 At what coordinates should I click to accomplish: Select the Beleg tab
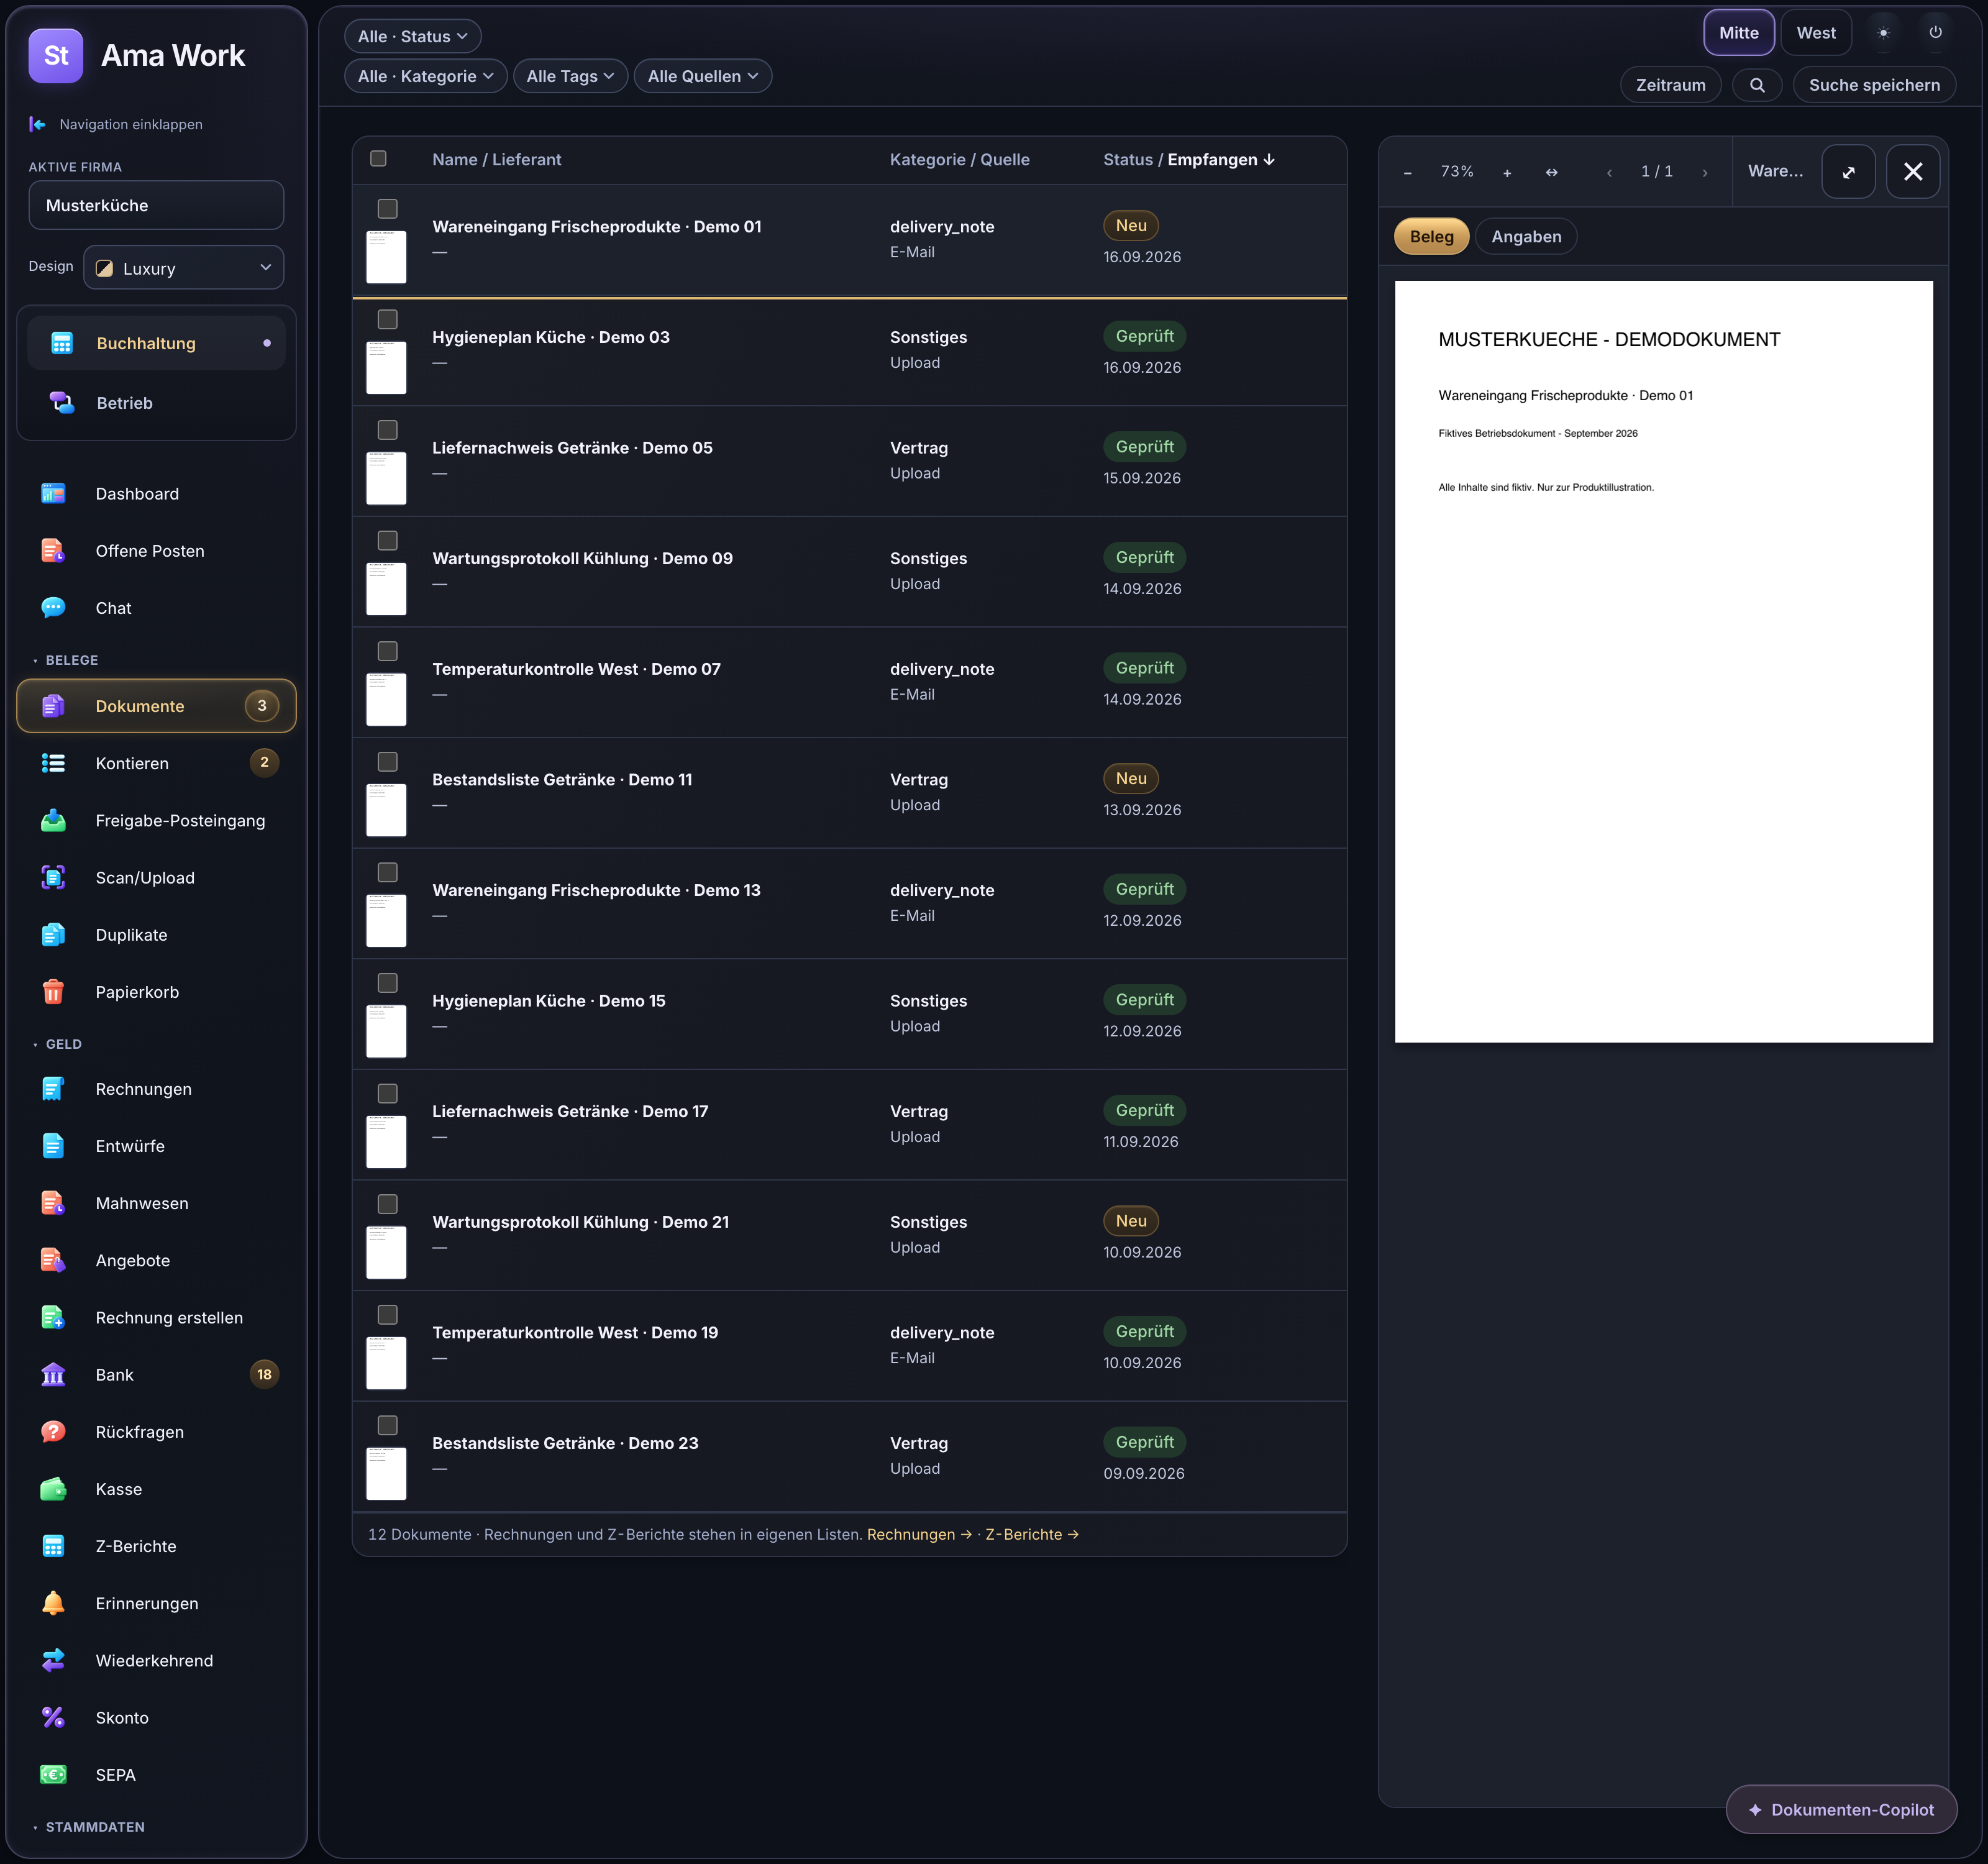coord(1431,237)
